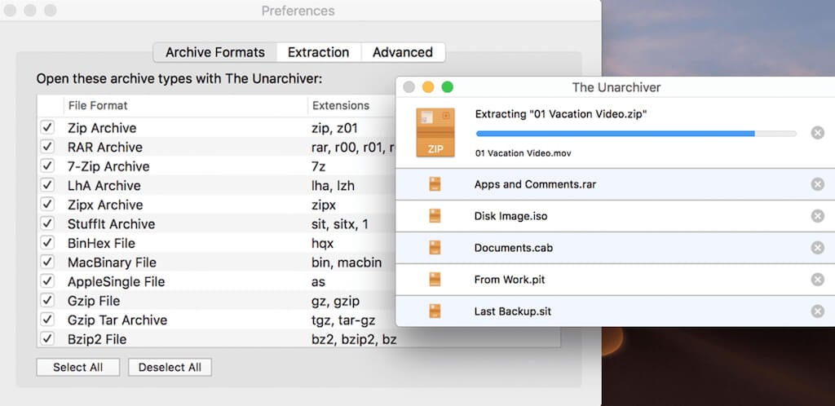Click the 'bin, macbin' extensions cell
The image size is (835, 406).
346,263
